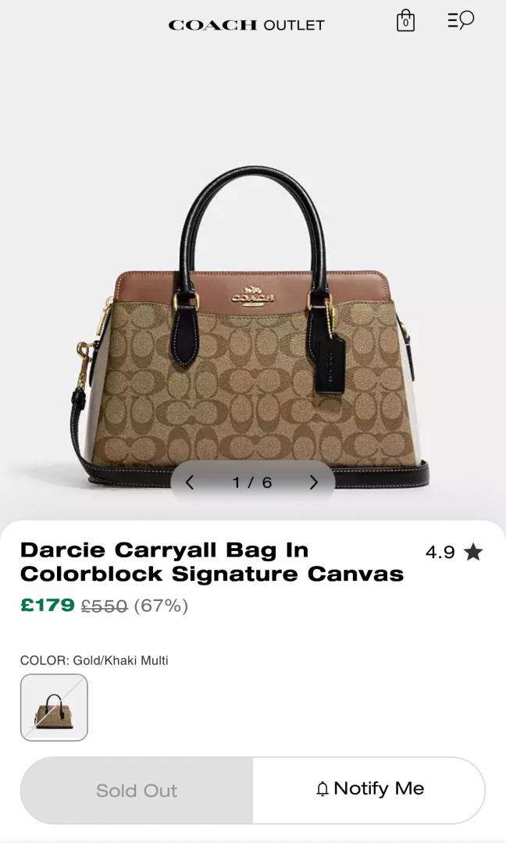This screenshot has width=506, height=843.
Task: Click the (67%) discount label
Action: coord(161,606)
